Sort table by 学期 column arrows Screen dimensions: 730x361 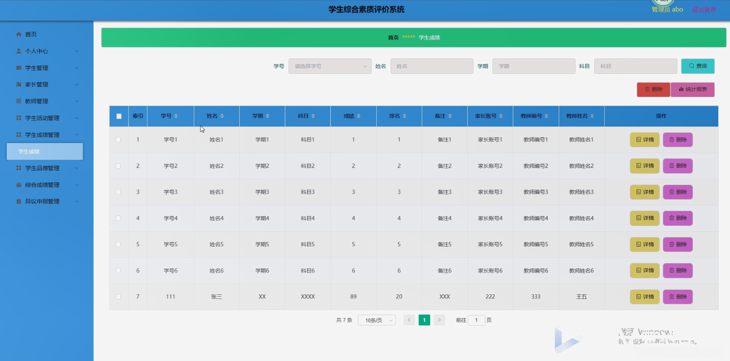click(267, 116)
